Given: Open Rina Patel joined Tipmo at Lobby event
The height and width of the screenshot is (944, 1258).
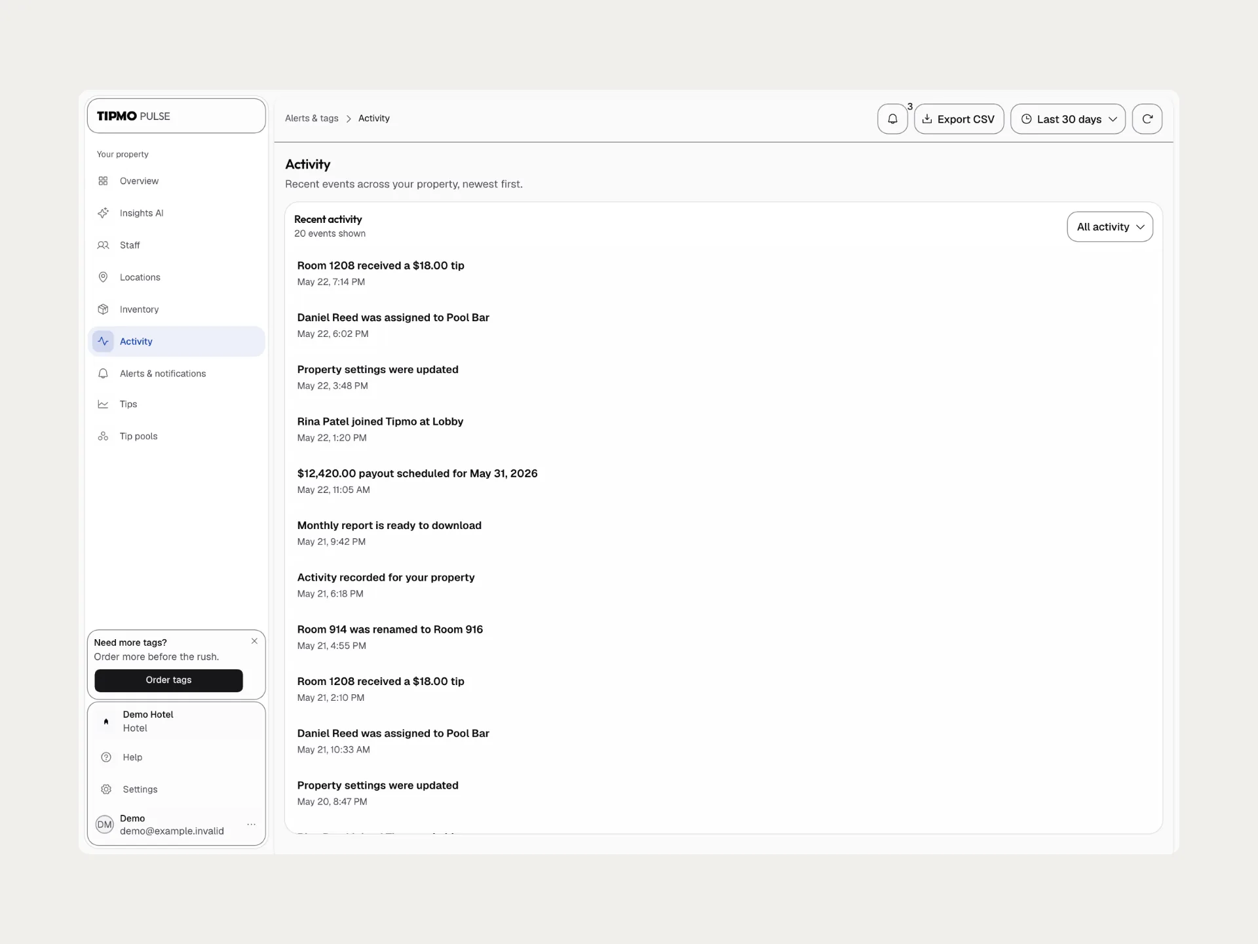Looking at the screenshot, I should pos(723,429).
